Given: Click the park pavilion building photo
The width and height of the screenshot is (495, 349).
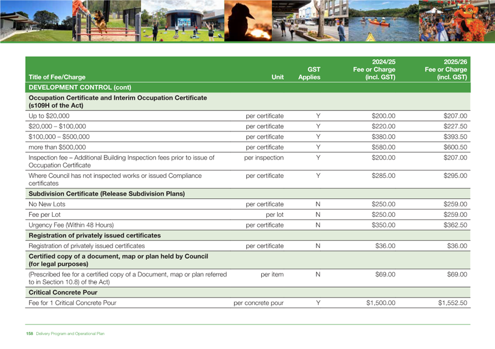Looking at the screenshot, I should pyautogui.click(x=27, y=21).
